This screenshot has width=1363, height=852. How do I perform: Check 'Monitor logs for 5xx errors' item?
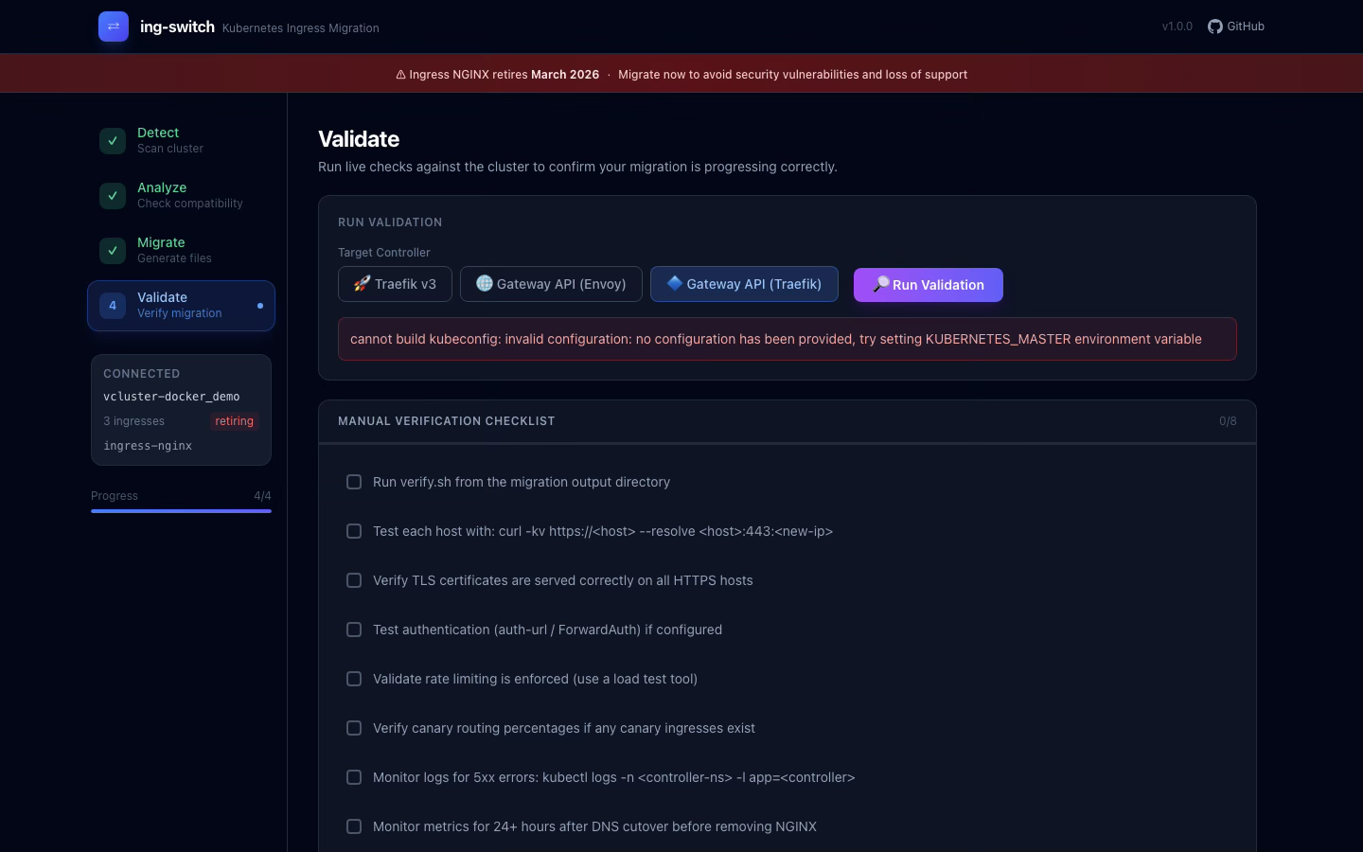point(354,777)
